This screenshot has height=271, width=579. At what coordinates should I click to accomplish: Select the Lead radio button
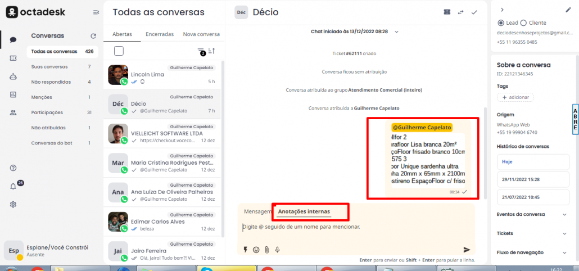(501, 23)
